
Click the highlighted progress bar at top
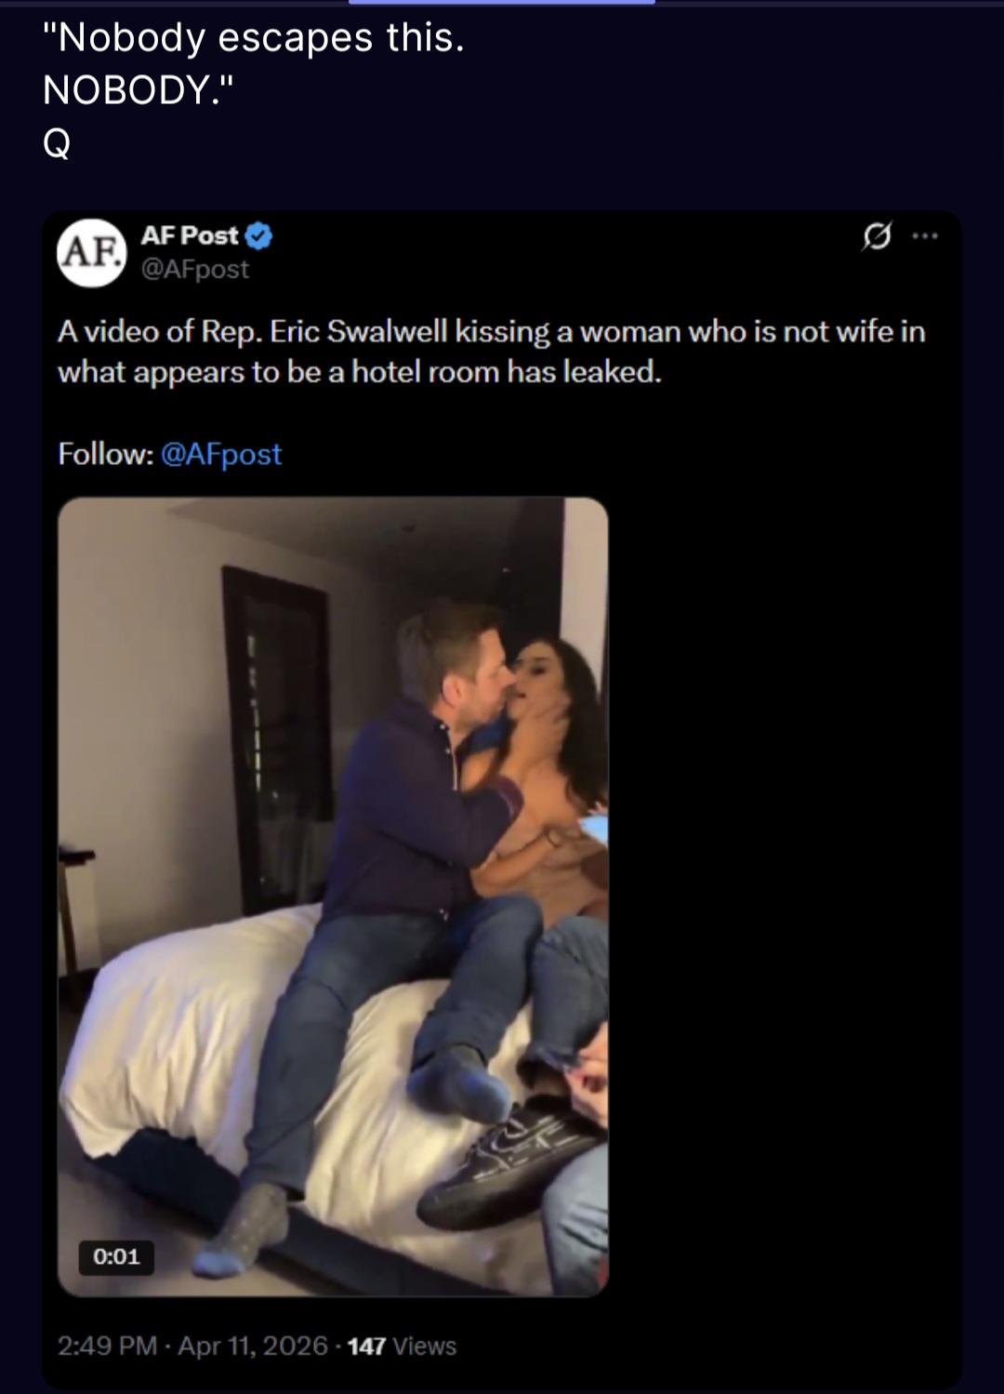502,3
